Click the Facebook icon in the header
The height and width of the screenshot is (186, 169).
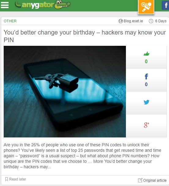click(166, 5)
